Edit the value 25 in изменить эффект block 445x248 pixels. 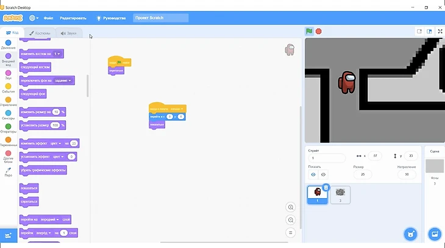pos(74,143)
